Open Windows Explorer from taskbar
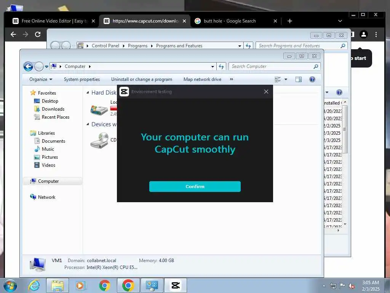Image resolution: width=390 pixels, height=293 pixels. tap(58, 285)
